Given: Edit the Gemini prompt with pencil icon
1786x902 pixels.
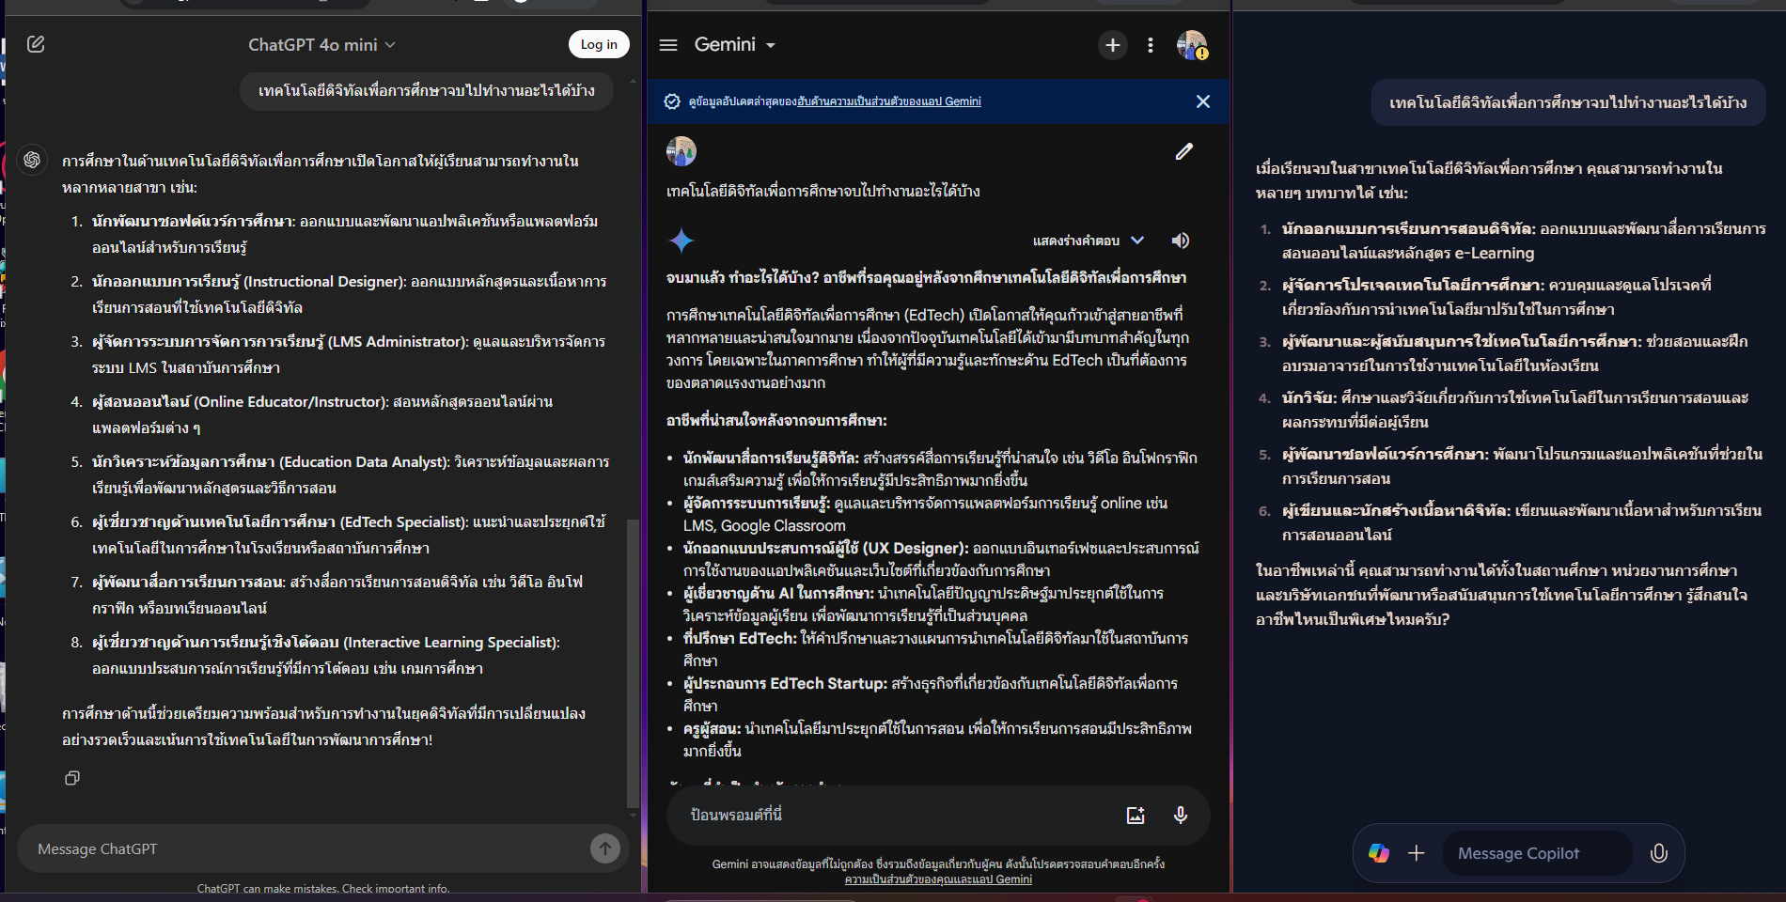Looking at the screenshot, I should click(1183, 151).
